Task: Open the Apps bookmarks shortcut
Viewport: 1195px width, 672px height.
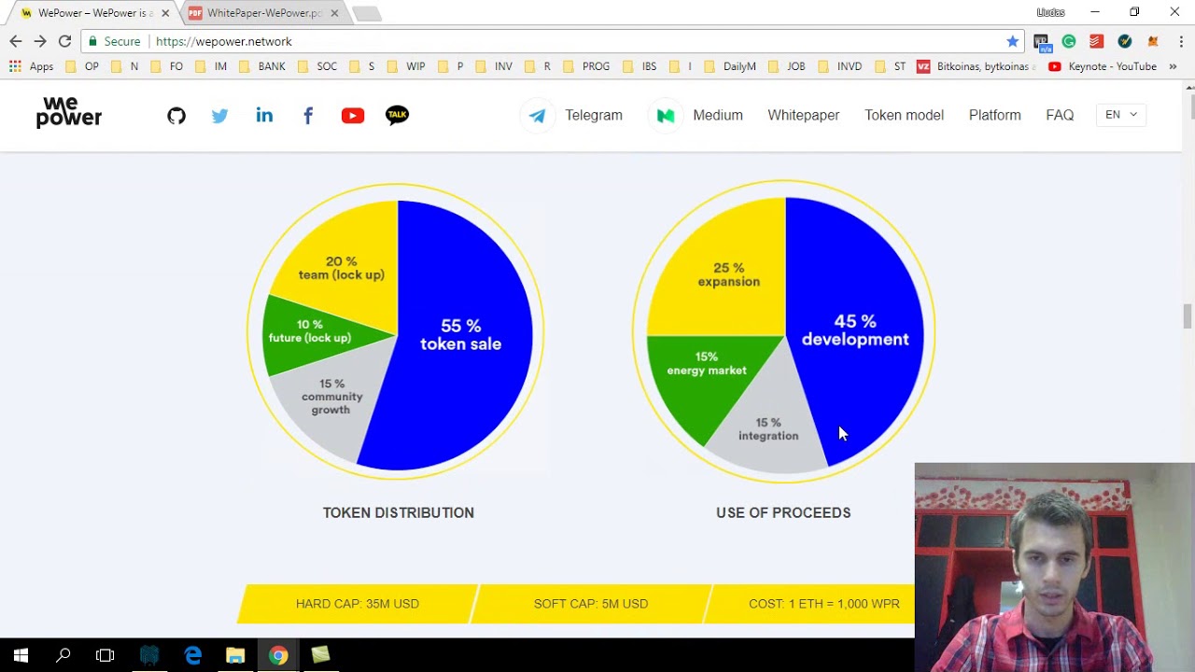Action: point(31,66)
